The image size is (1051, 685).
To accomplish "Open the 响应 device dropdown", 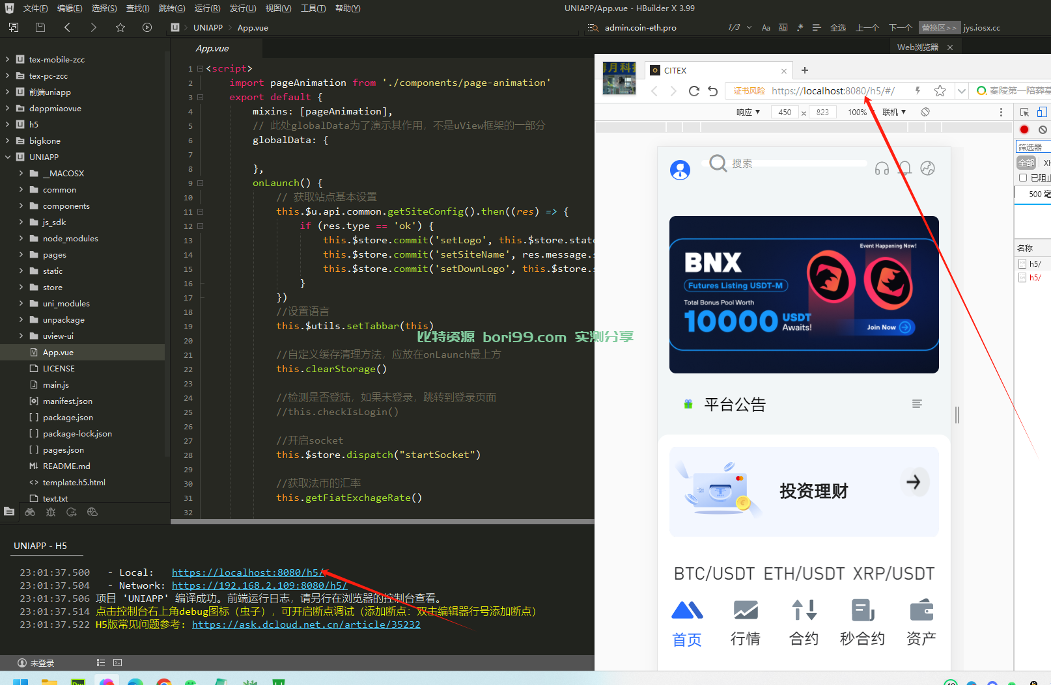I will [x=748, y=112].
